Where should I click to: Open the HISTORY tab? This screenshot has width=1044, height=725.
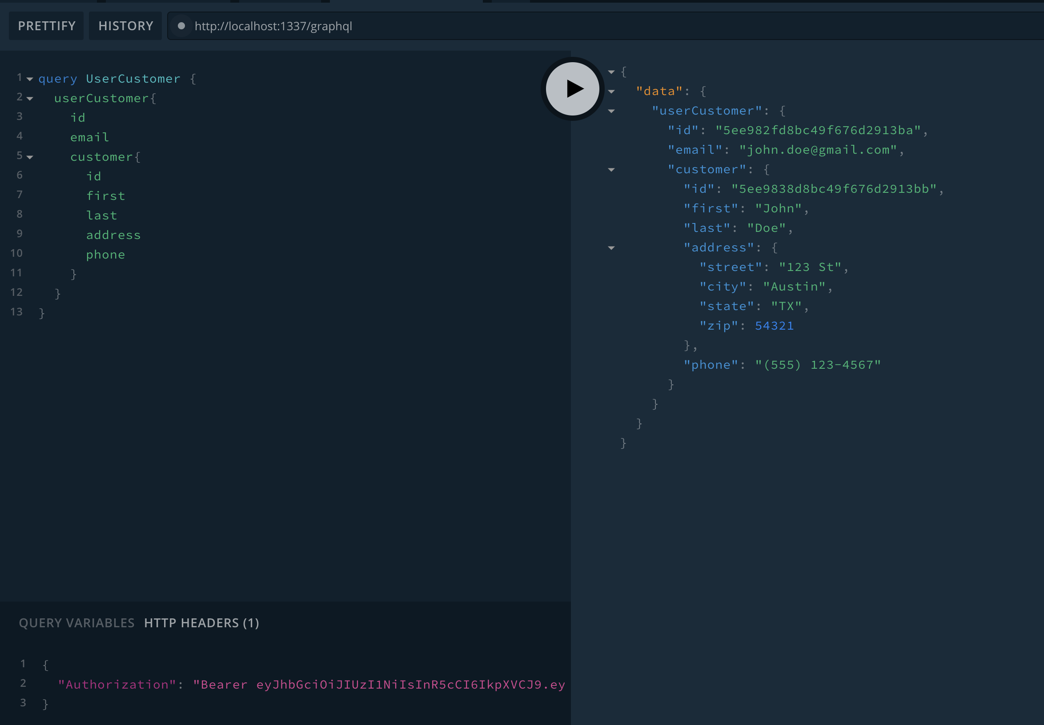coord(125,26)
